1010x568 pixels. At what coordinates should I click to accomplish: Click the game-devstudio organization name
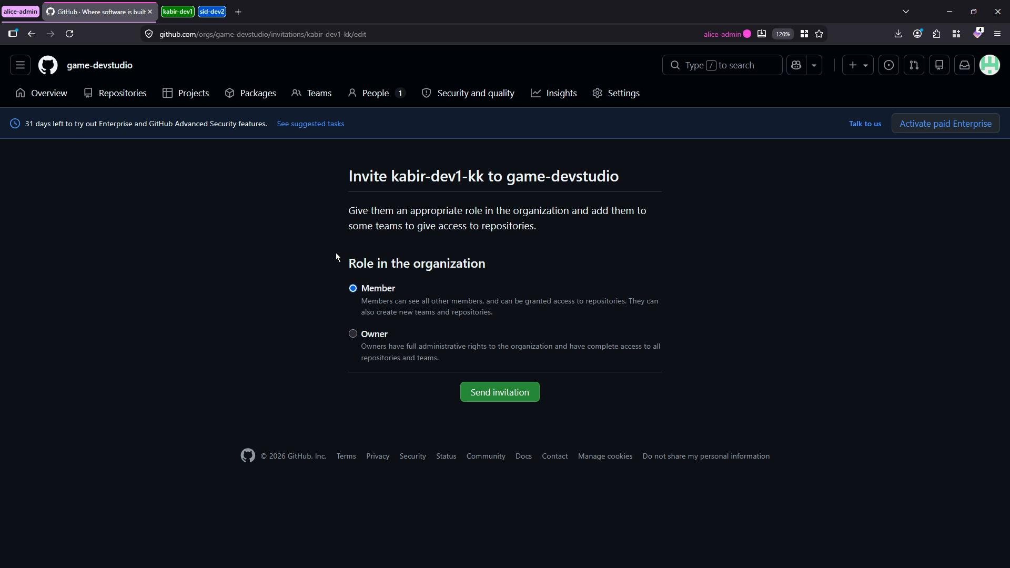[x=99, y=65]
